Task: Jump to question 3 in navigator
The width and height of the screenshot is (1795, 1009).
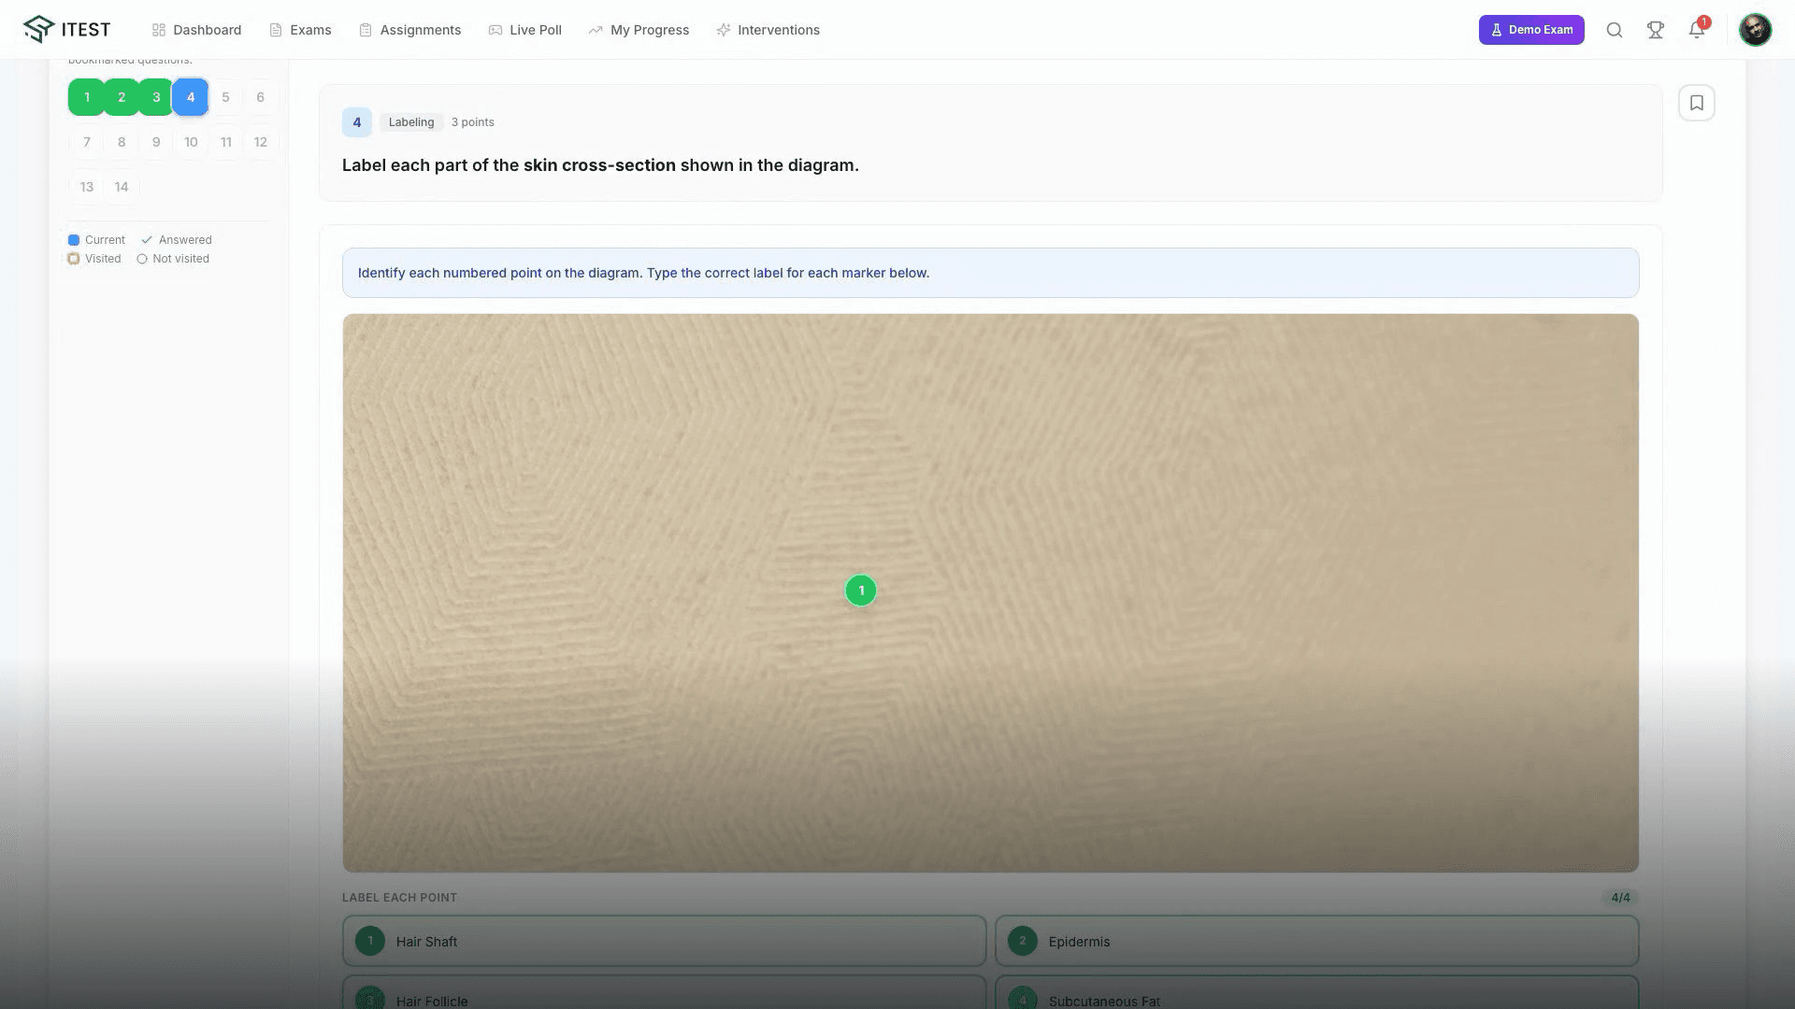Action: pos(156,97)
